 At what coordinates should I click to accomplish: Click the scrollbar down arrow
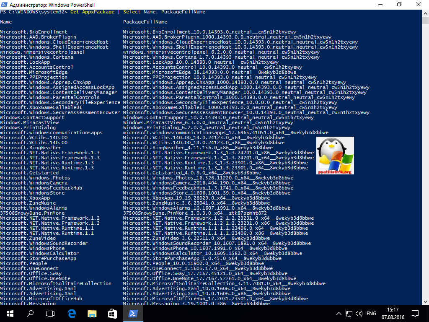(x=426, y=302)
